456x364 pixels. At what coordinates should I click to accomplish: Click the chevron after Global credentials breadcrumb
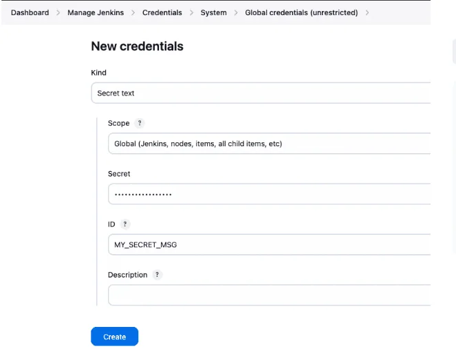(367, 13)
